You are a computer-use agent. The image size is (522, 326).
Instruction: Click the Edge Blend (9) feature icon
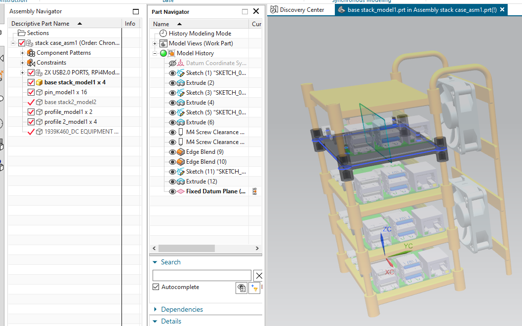pyautogui.click(x=181, y=152)
